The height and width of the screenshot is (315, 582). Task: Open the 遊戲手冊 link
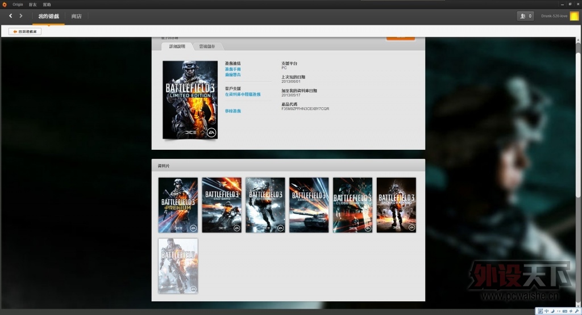coord(232,69)
